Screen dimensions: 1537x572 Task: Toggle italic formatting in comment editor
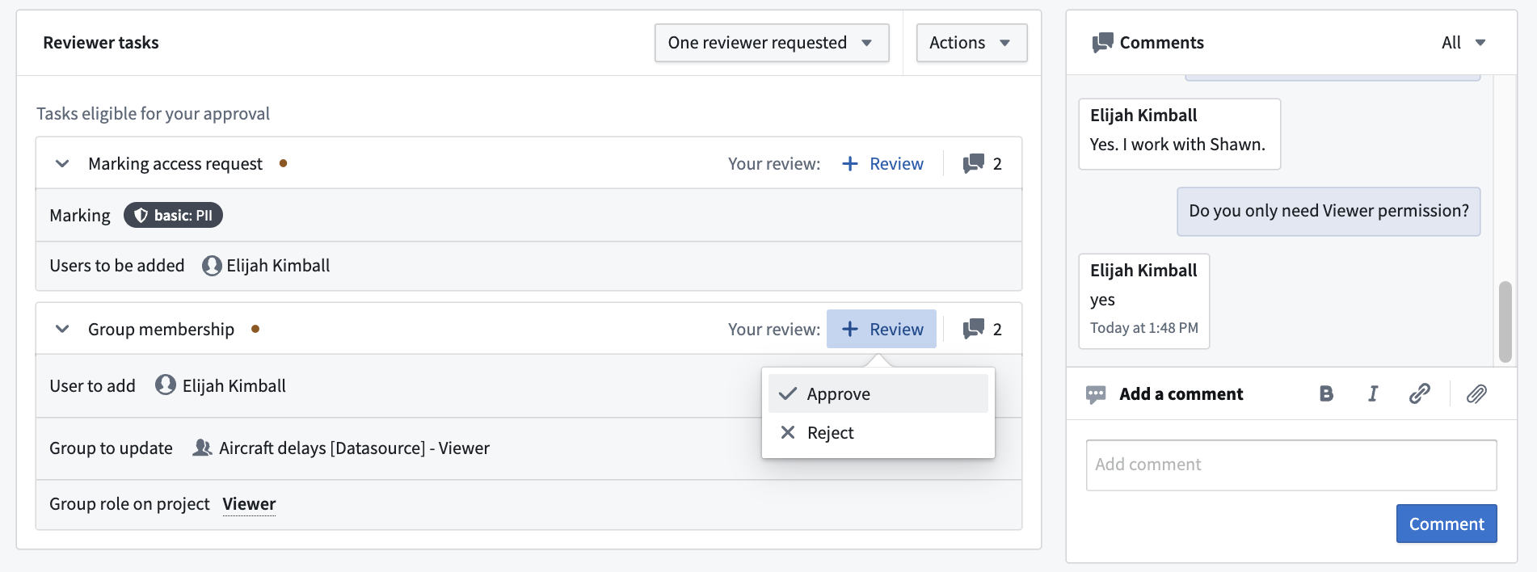(1372, 393)
